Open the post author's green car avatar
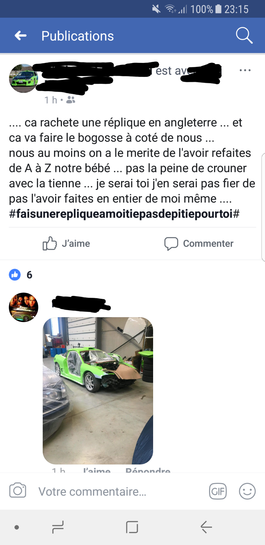 coord(24,79)
